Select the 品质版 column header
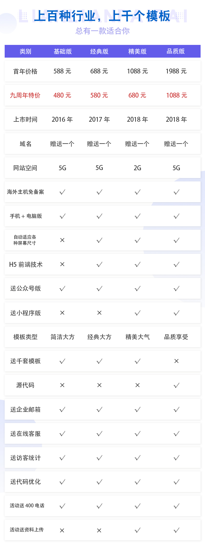The height and width of the screenshot is (552, 205). tap(176, 51)
